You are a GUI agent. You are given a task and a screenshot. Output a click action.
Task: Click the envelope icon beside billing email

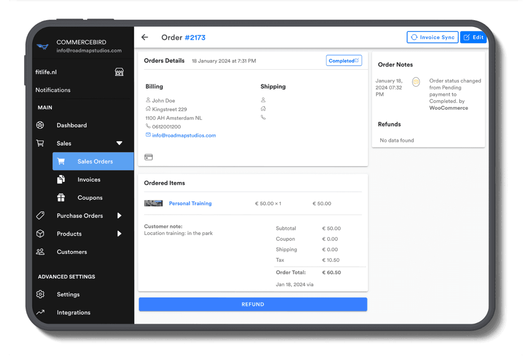pyautogui.click(x=148, y=135)
